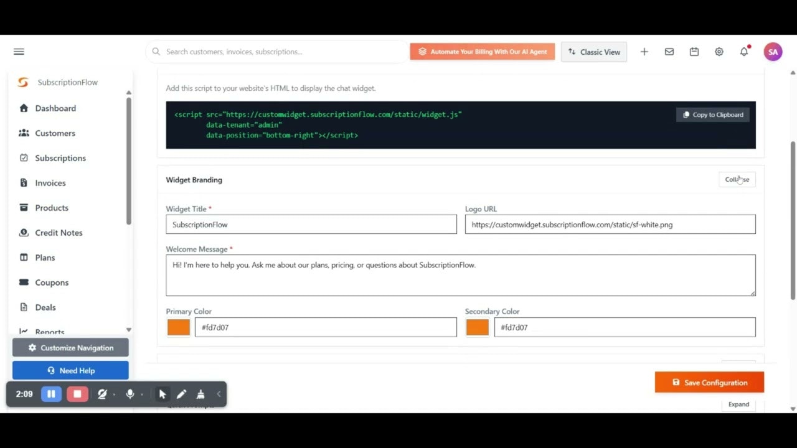The image size is (797, 448).
Task: Copy script with Copy to Clipboard
Action: point(713,114)
